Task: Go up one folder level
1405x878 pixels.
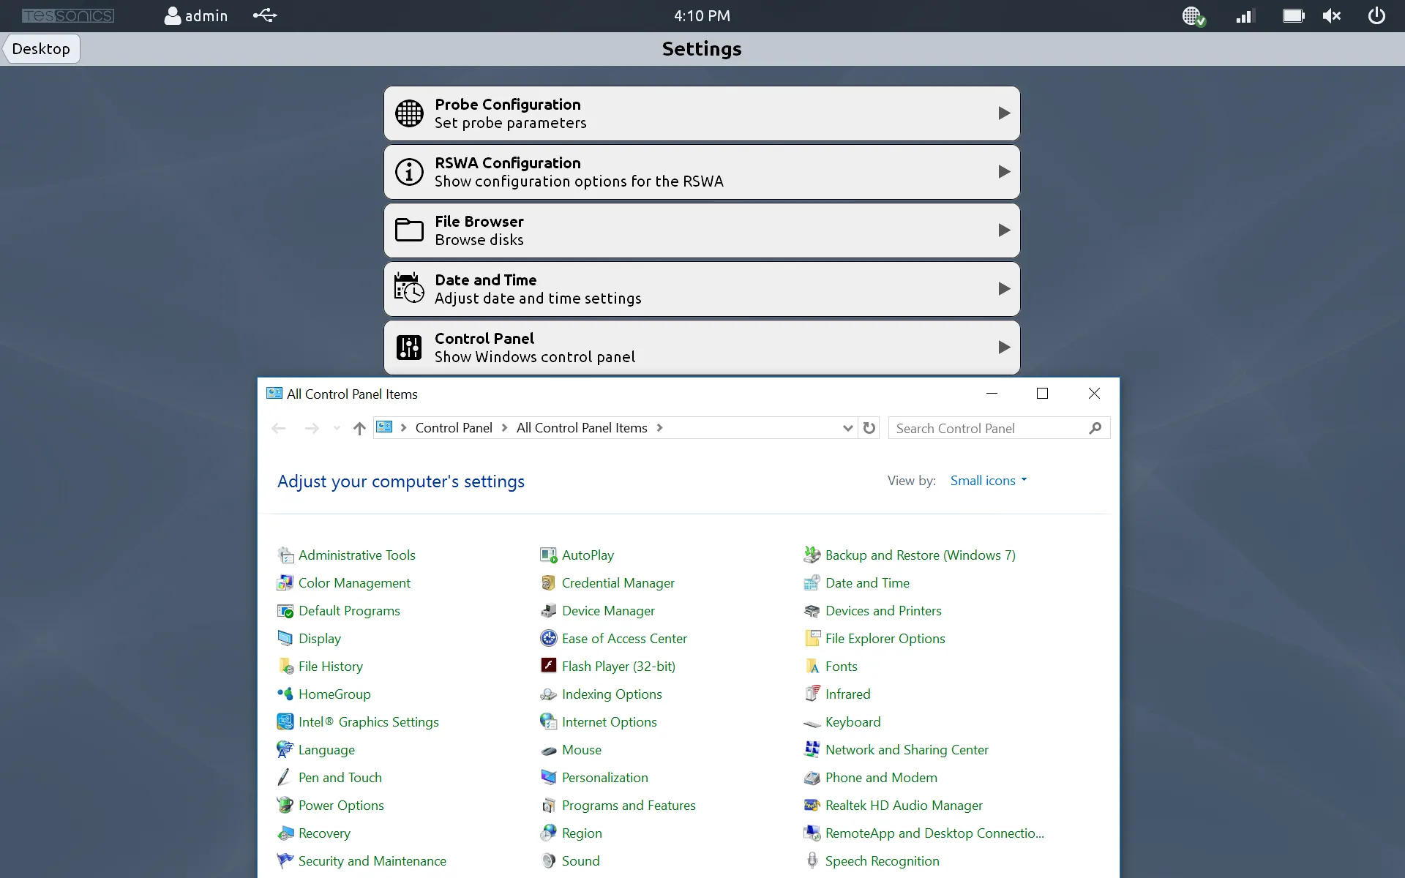Action: point(359,428)
